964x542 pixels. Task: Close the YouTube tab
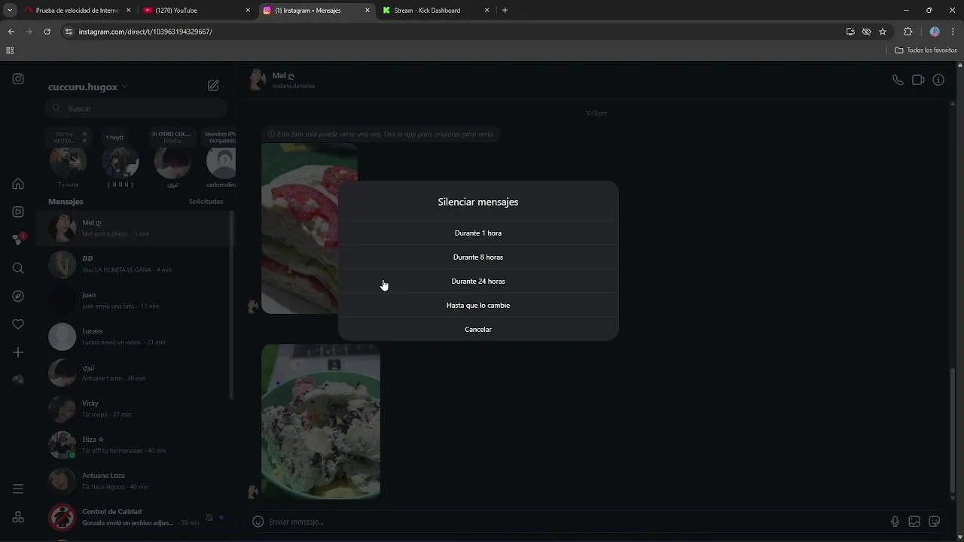248,11
